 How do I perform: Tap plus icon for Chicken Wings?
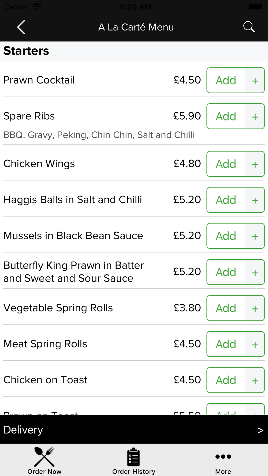click(x=255, y=164)
